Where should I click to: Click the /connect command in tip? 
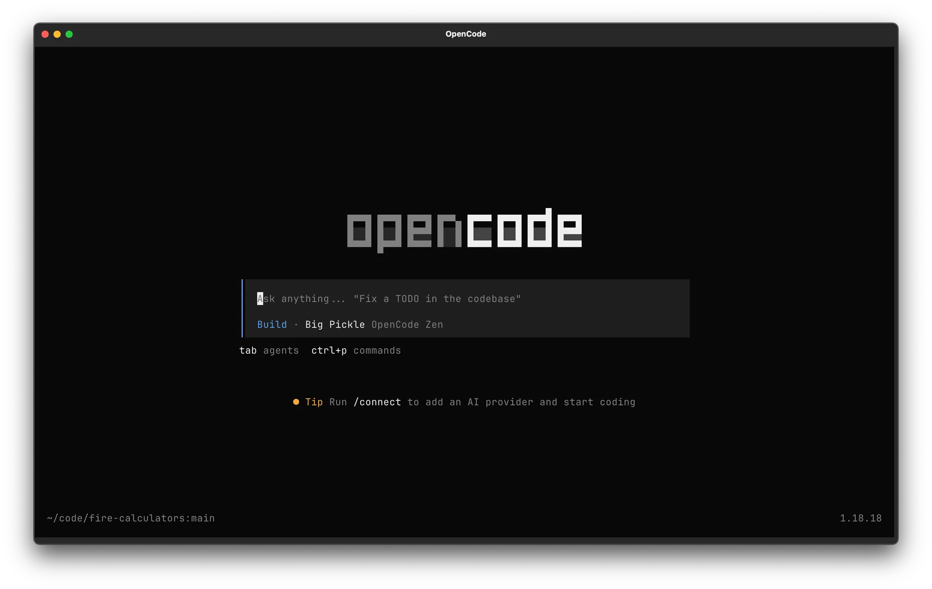[x=377, y=402]
